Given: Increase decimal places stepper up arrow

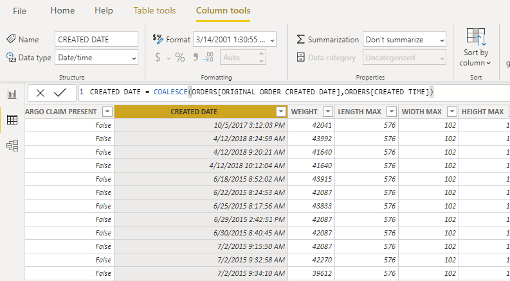Looking at the screenshot, I should point(262,54).
